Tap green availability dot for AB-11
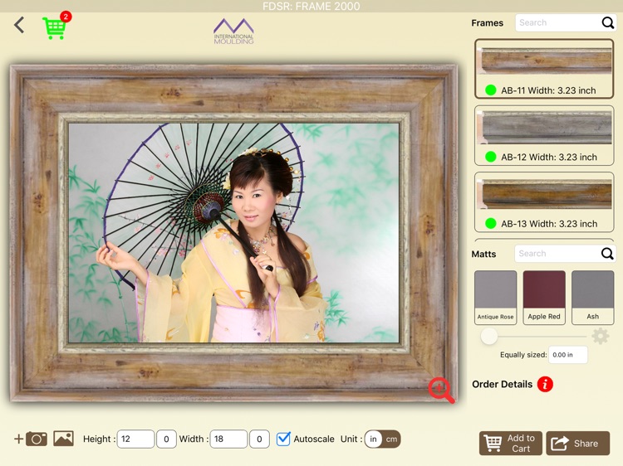The image size is (623, 466). (x=491, y=90)
